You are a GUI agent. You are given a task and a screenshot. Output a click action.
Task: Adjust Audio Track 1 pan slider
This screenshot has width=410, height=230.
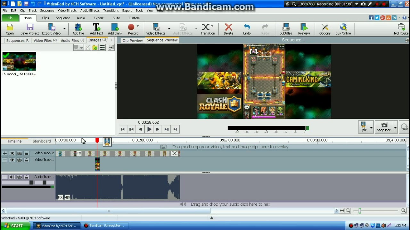coord(44,183)
